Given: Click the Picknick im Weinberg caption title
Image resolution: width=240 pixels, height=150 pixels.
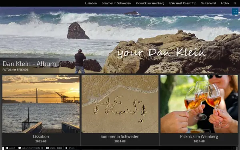Looking at the screenshot, I should [x=199, y=136].
